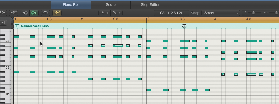Select the Piano Roll tab

(x=71, y=5)
